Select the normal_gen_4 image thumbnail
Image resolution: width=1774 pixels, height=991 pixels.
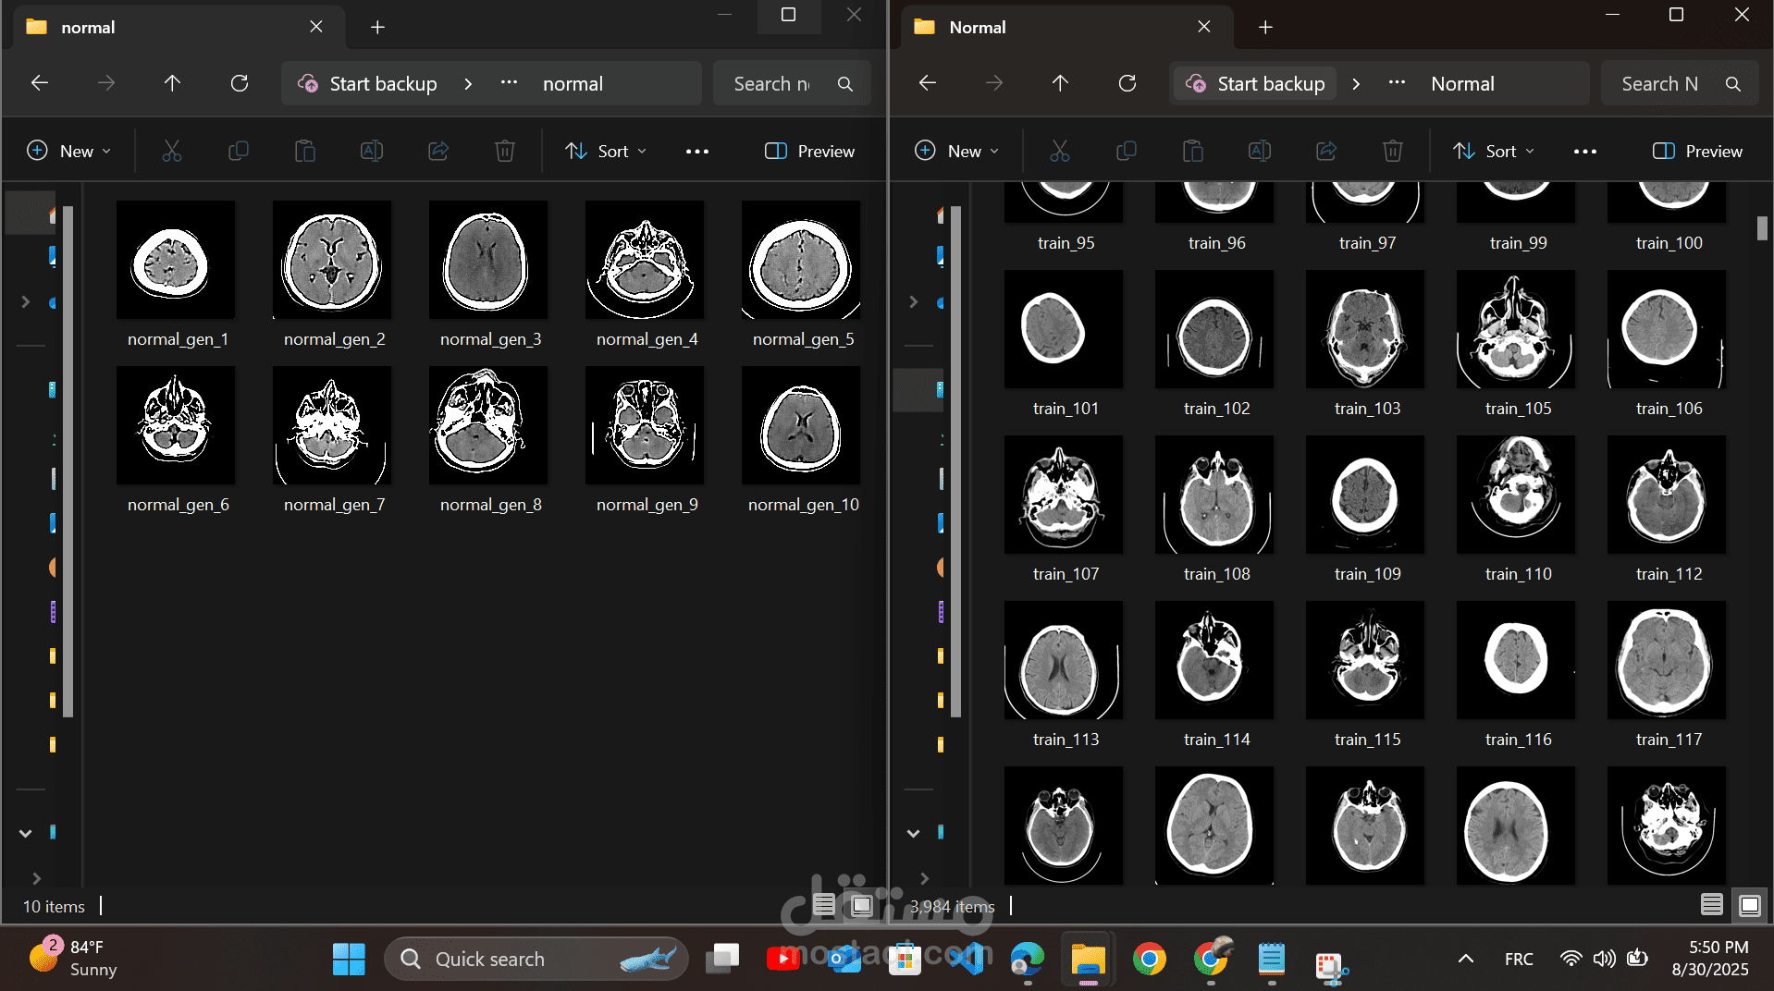645,260
